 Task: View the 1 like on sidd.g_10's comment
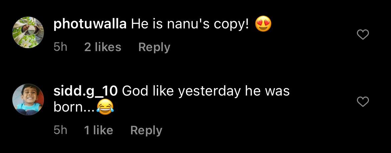99,130
